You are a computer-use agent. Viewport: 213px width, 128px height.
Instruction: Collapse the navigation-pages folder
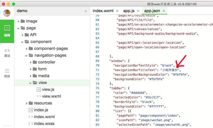26,56
